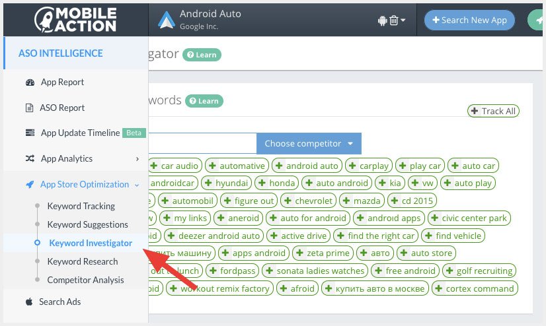Click Track All button
Screen dimensions: 546x326
point(493,111)
